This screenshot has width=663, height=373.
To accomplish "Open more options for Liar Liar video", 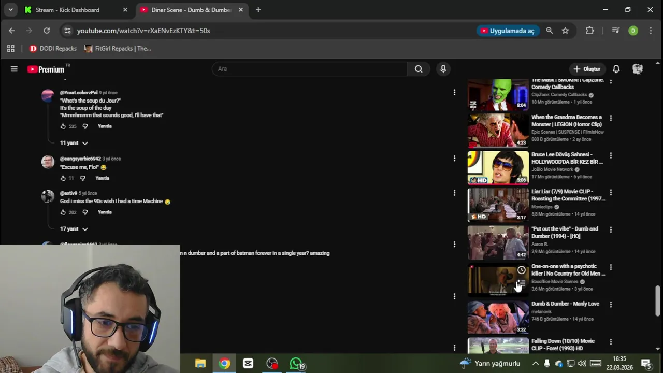I will [x=611, y=192].
